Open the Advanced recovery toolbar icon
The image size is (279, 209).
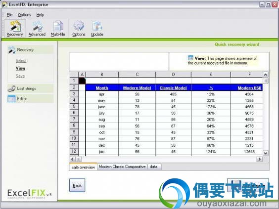(37, 28)
